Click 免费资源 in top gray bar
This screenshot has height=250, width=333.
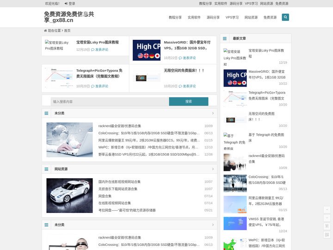(x=282, y=3)
